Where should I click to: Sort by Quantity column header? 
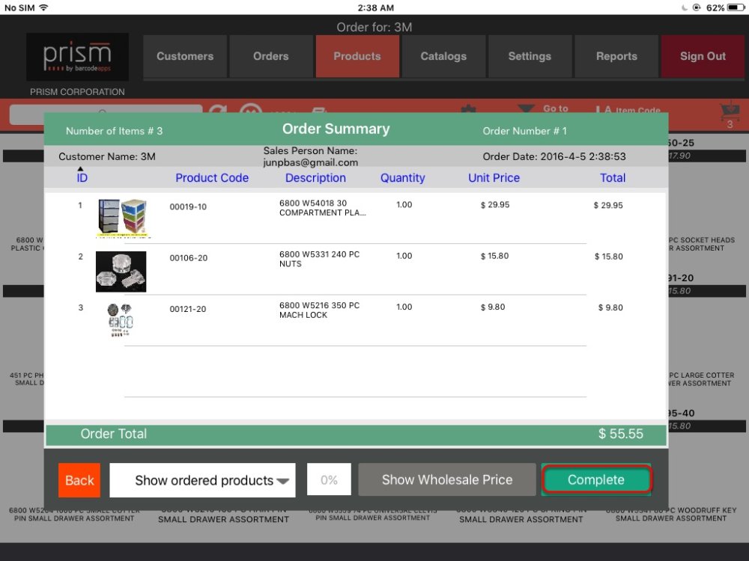point(403,178)
